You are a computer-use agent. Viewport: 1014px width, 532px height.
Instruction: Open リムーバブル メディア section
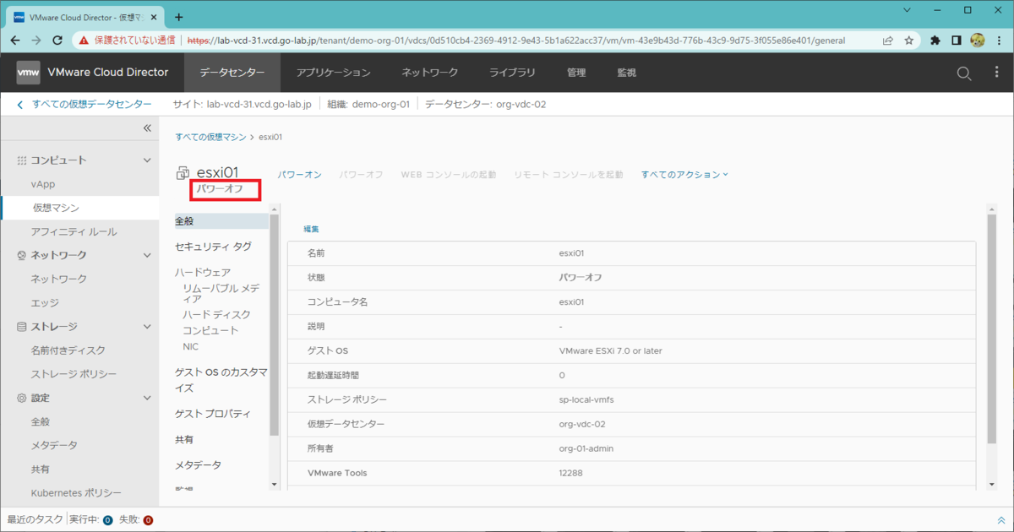coord(221,293)
